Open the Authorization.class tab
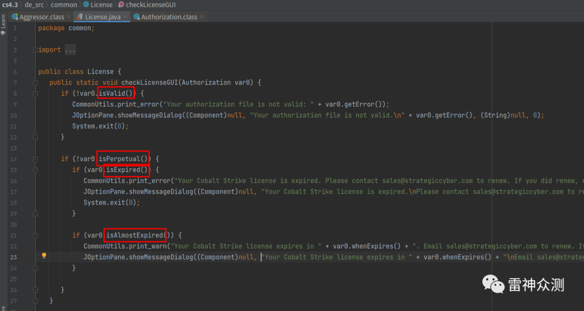The height and width of the screenshot is (311, 584). (169, 17)
